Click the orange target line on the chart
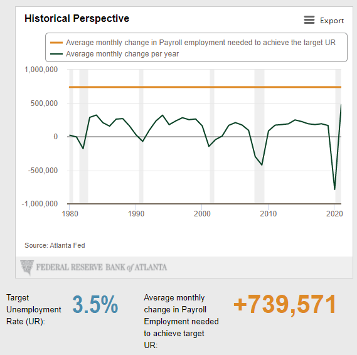The width and height of the screenshot is (357, 355). click(x=205, y=87)
